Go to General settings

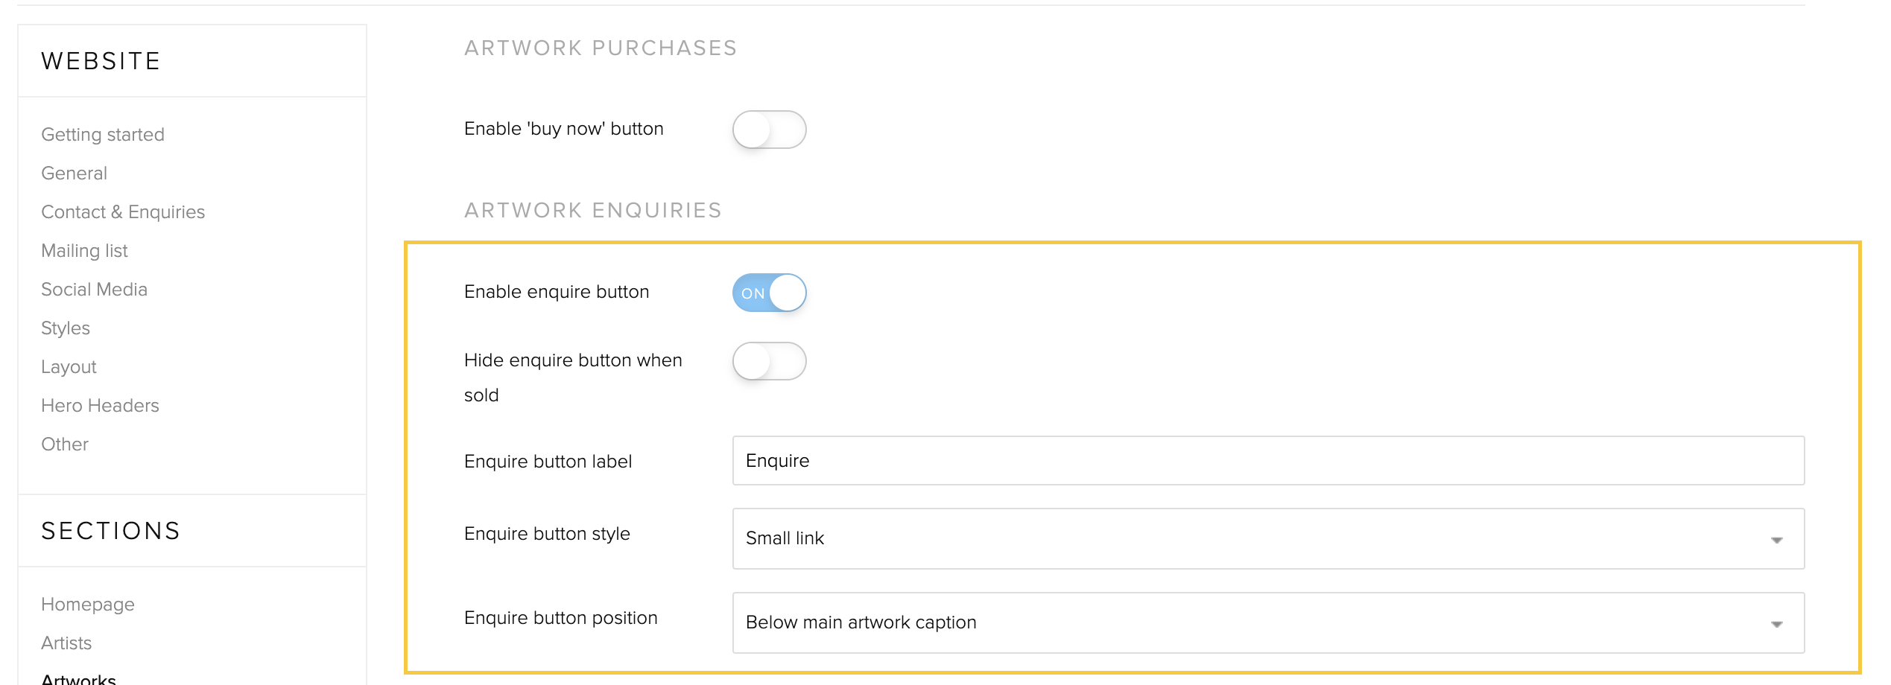[x=75, y=173]
